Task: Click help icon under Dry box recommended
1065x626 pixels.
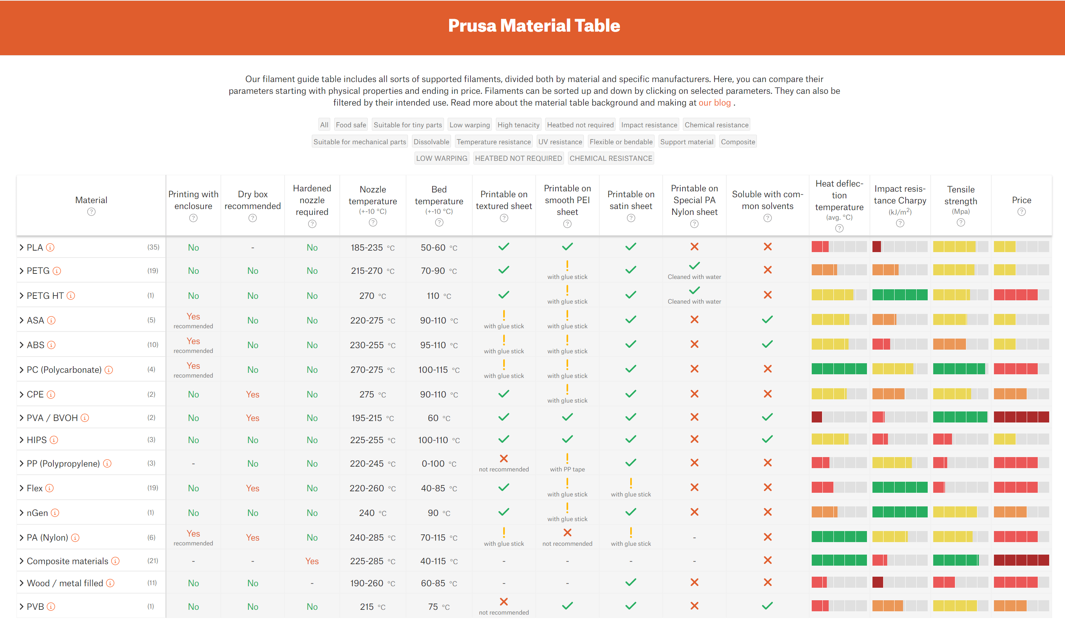Action: click(252, 218)
